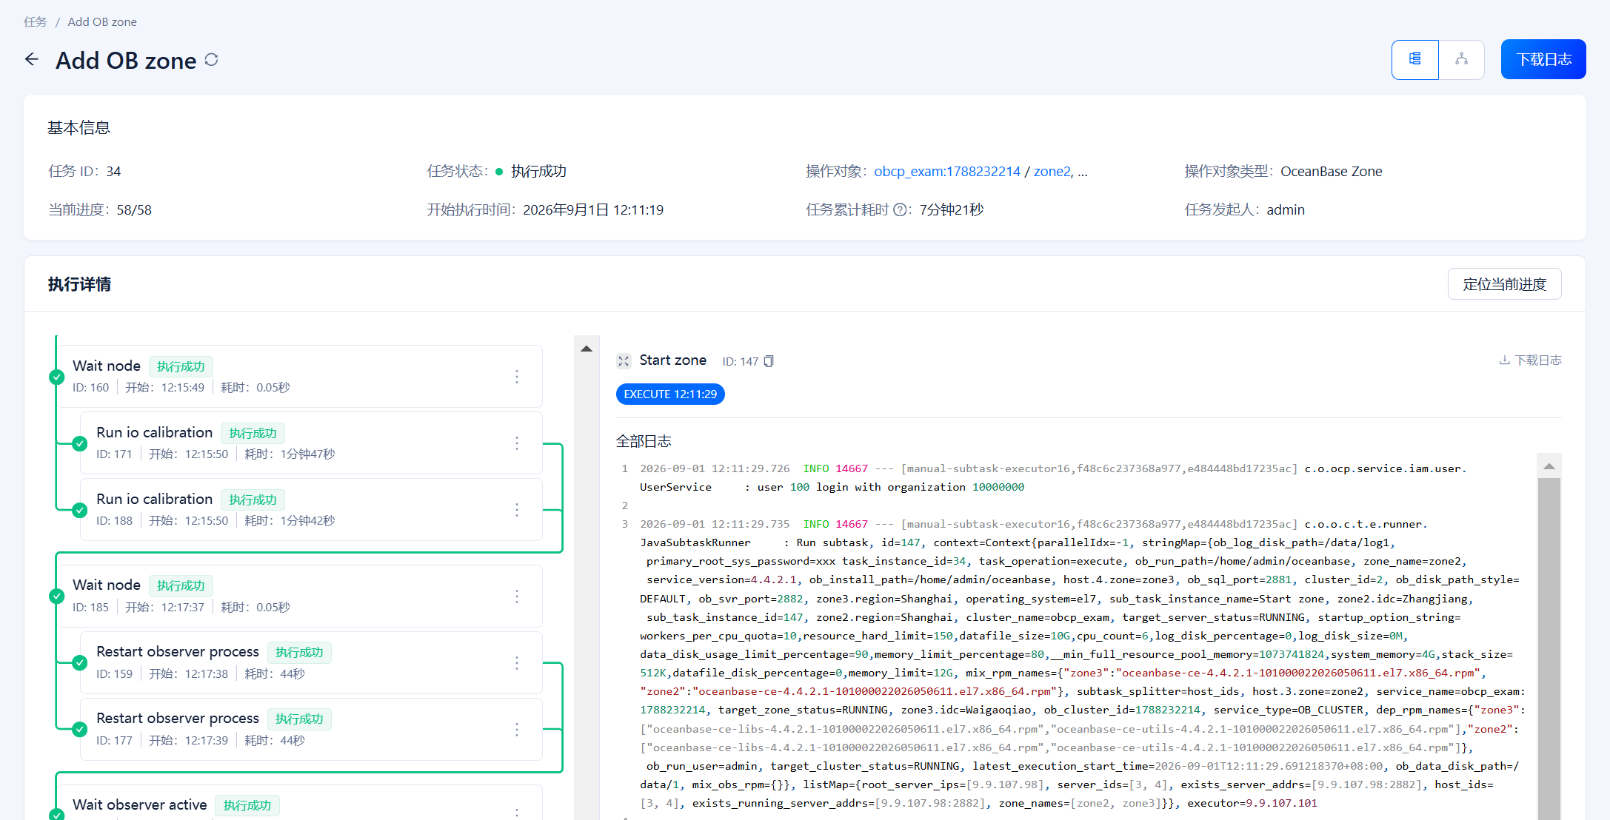
Task: Expand the Start zone log panel fullscreen
Action: (624, 361)
